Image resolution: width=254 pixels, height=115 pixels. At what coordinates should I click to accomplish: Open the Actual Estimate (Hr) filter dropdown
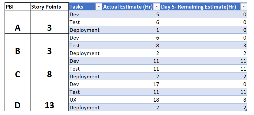[156, 7]
